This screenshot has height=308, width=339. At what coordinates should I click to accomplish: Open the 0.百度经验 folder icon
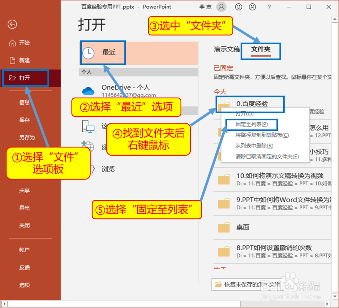223,104
